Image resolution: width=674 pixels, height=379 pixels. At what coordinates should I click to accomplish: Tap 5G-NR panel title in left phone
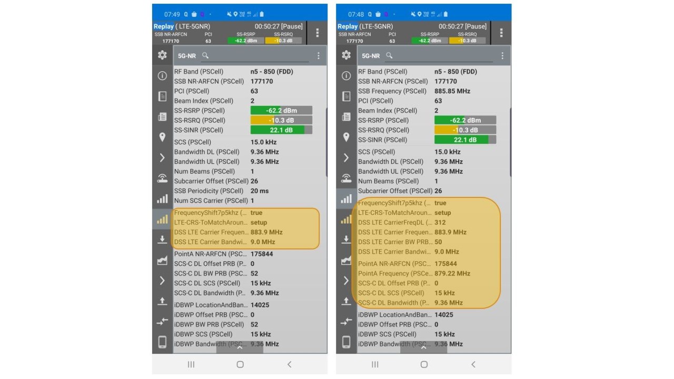pyautogui.click(x=186, y=56)
